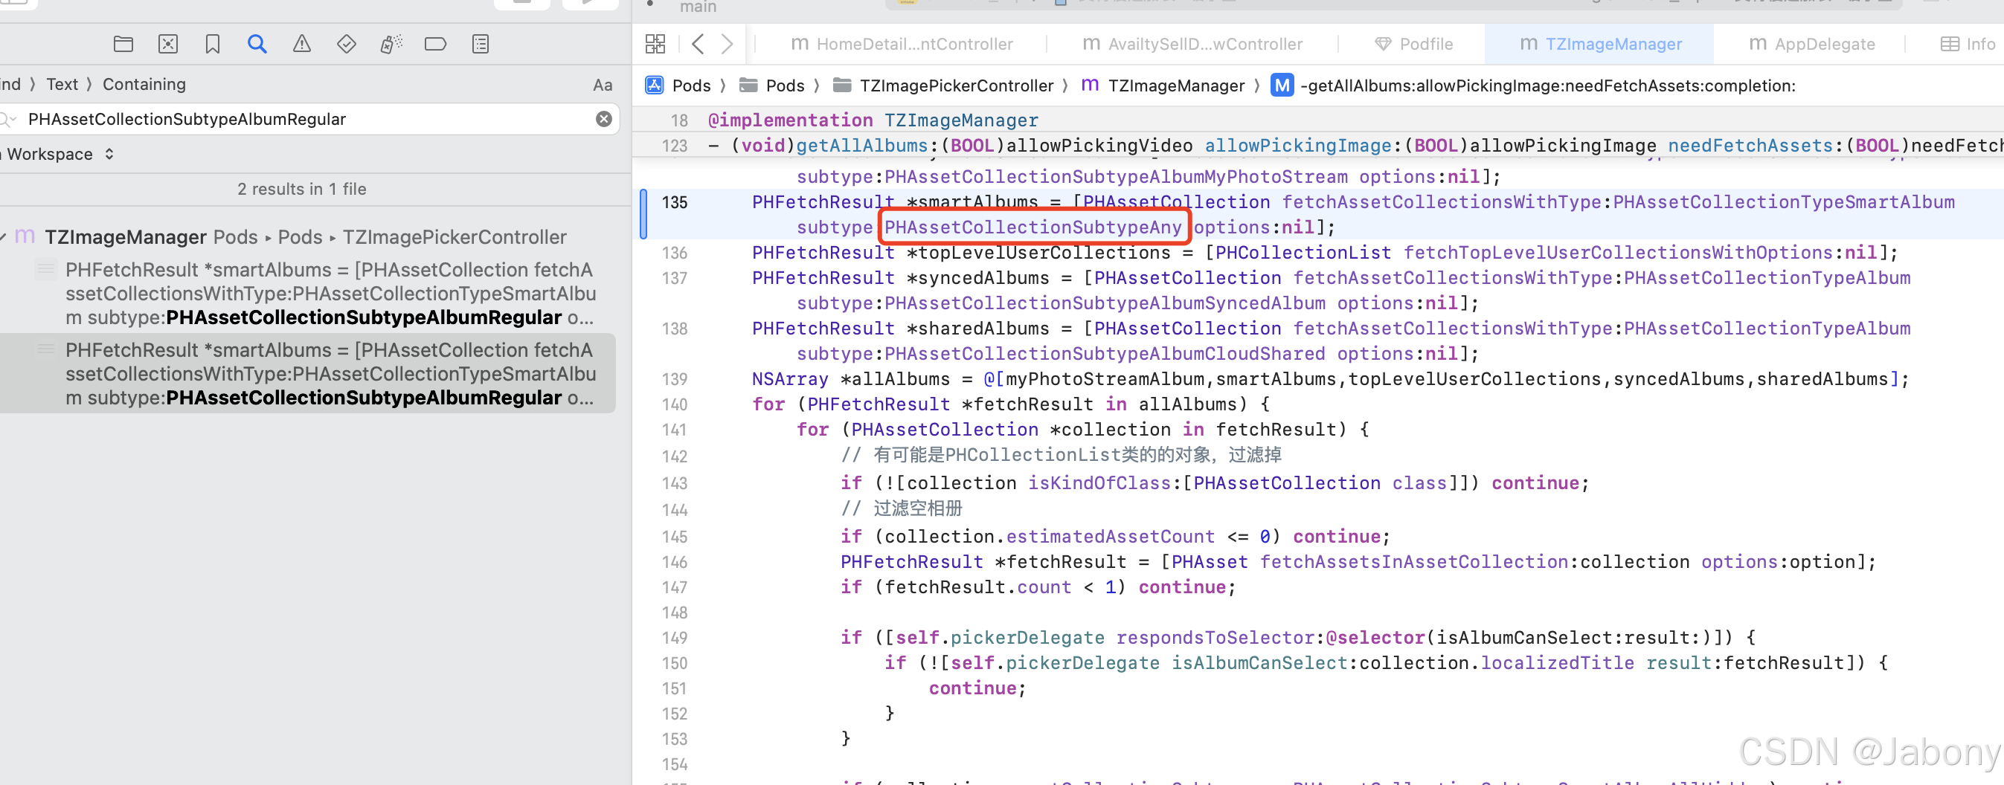
Task: Click line number 140 in gutter
Action: [x=675, y=404]
